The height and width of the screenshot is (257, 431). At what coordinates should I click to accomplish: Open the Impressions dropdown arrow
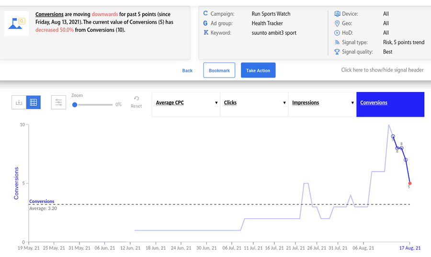(352, 103)
